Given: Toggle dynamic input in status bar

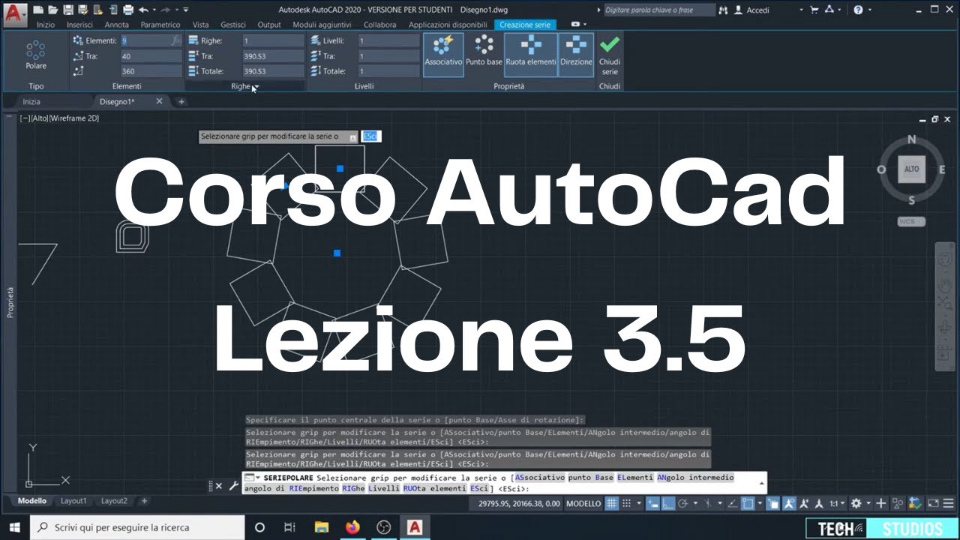Looking at the screenshot, I should coord(652,503).
